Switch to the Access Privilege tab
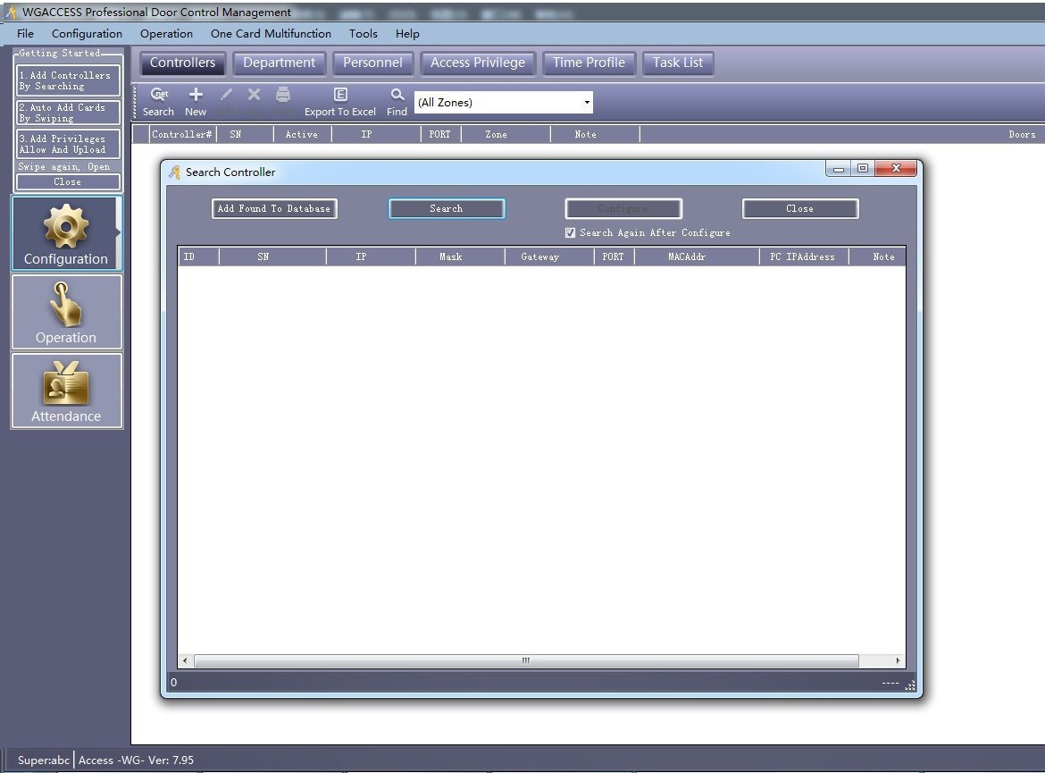This screenshot has height=773, width=1045. click(x=478, y=63)
